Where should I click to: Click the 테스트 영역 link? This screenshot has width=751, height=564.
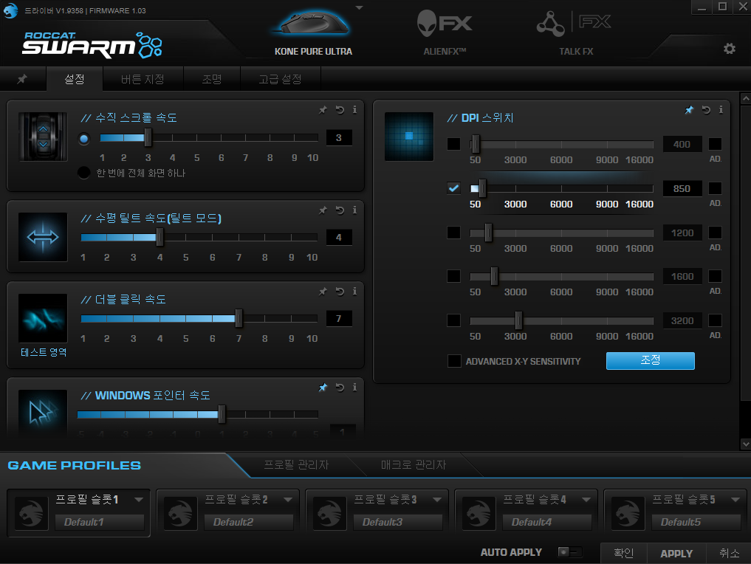click(44, 352)
